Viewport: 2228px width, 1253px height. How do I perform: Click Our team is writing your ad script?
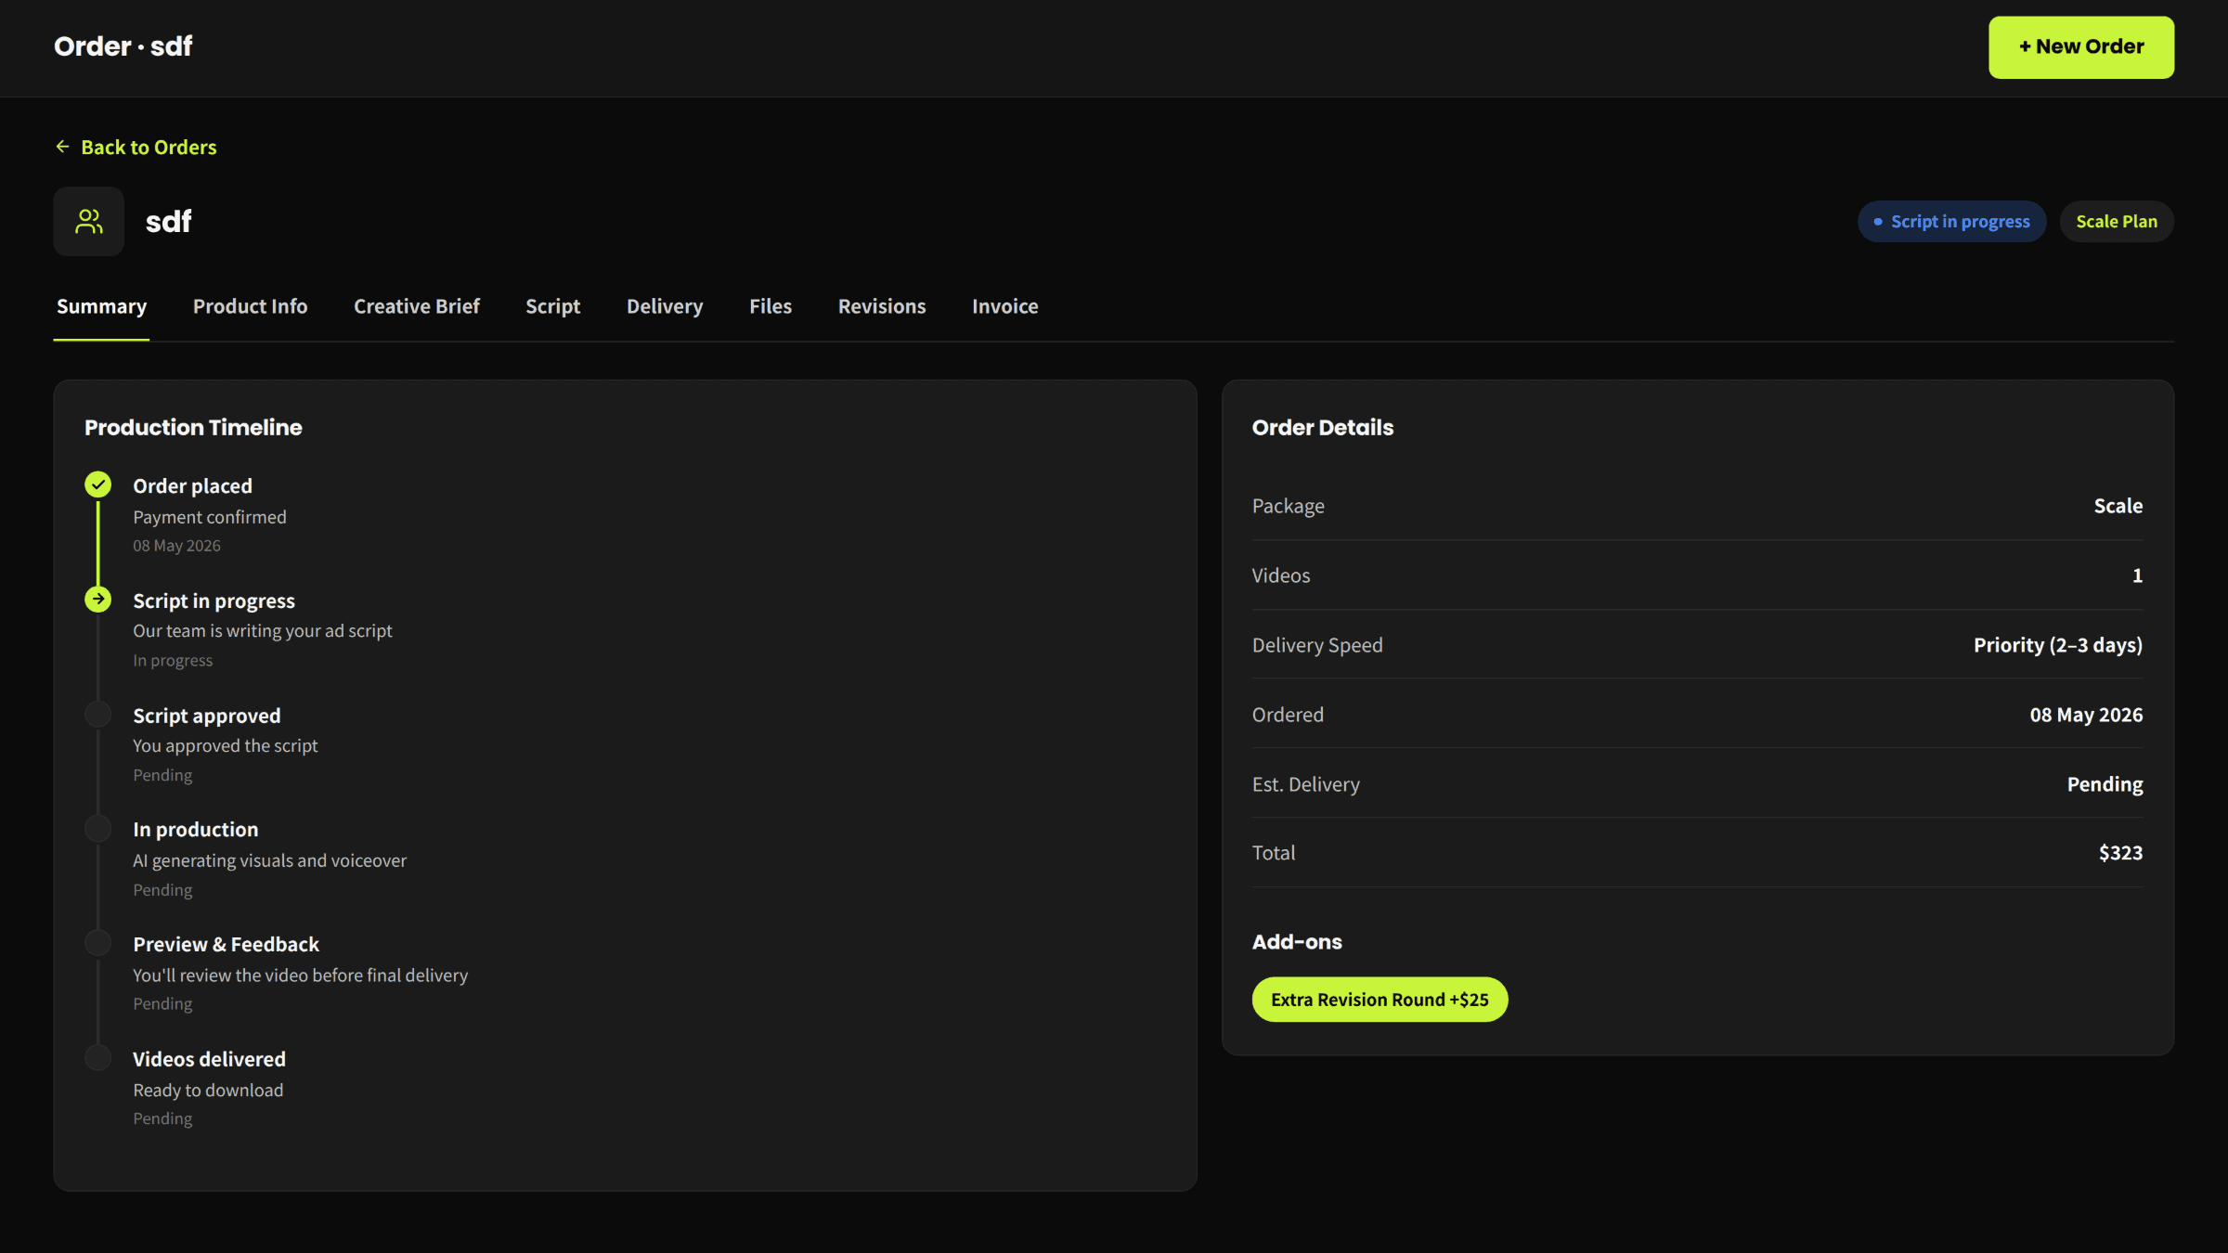263,631
